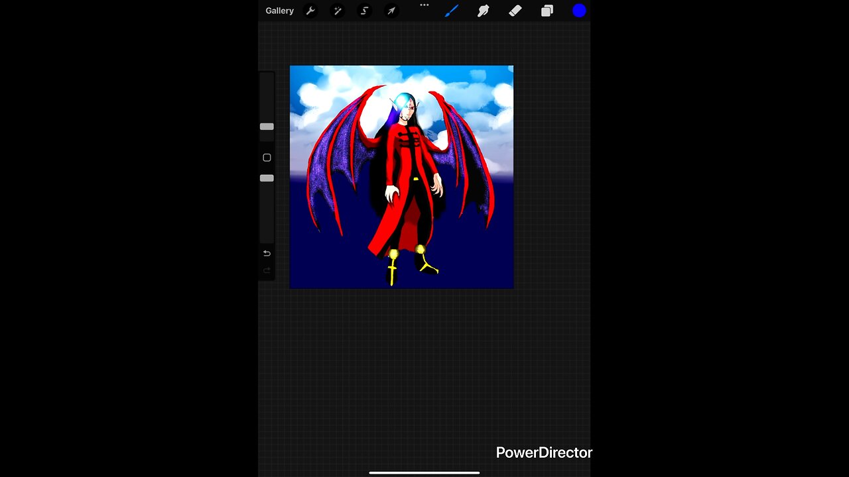Adjust the brush size slider handle
Viewport: 849px width, 477px height.
[267, 127]
